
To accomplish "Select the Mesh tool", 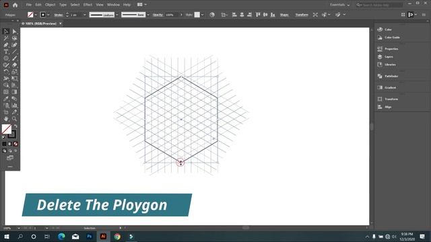I will [x=6, y=92].
